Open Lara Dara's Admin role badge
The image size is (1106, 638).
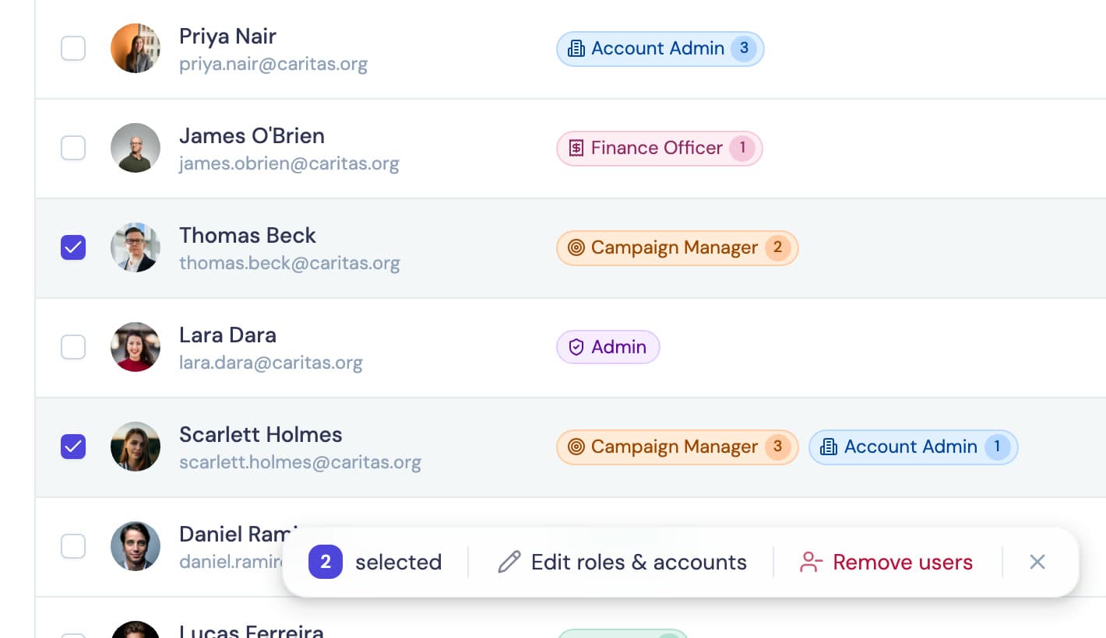pos(608,347)
